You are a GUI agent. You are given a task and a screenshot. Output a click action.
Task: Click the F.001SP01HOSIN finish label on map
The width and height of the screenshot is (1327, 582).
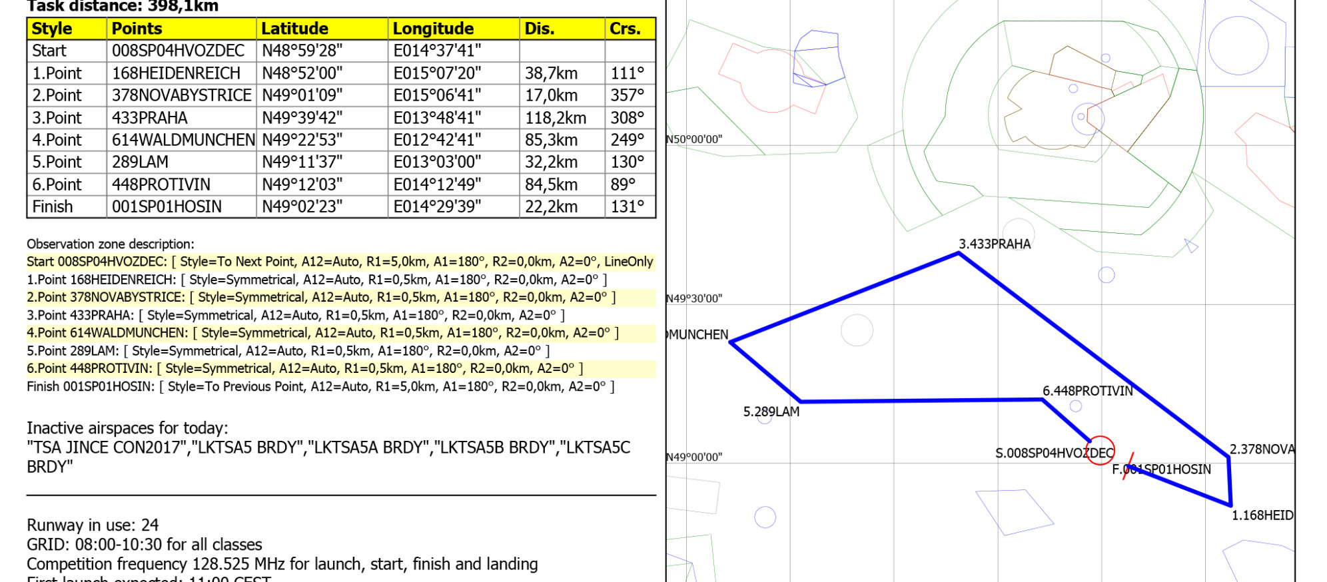(x=1161, y=470)
